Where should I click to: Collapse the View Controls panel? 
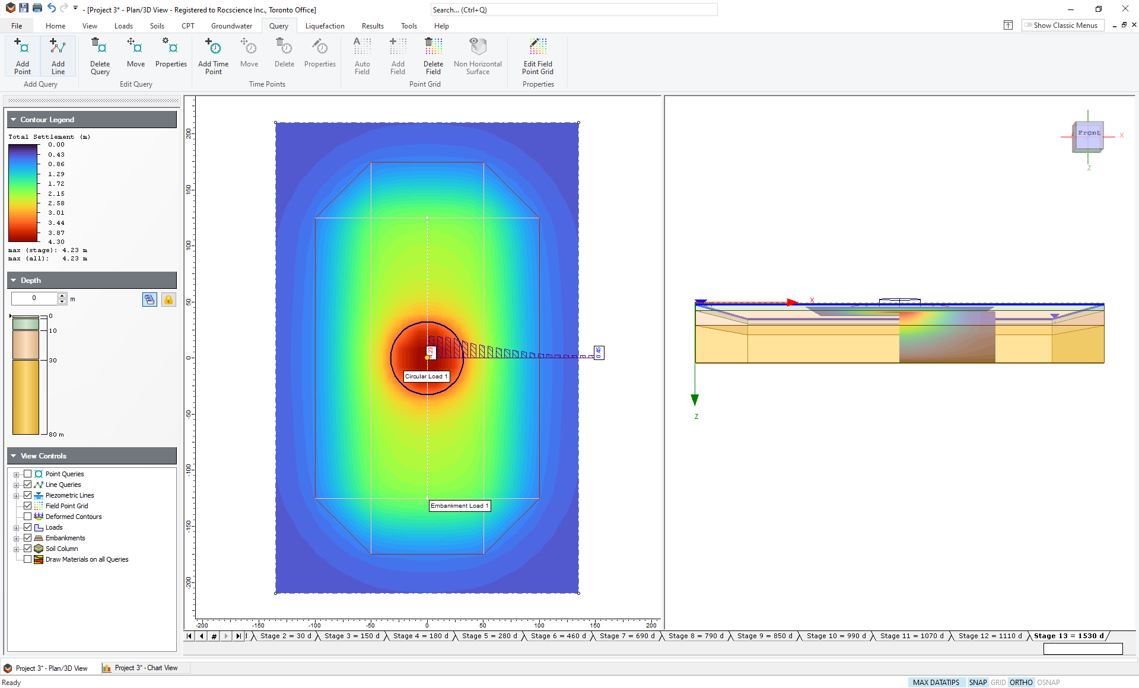coord(14,456)
